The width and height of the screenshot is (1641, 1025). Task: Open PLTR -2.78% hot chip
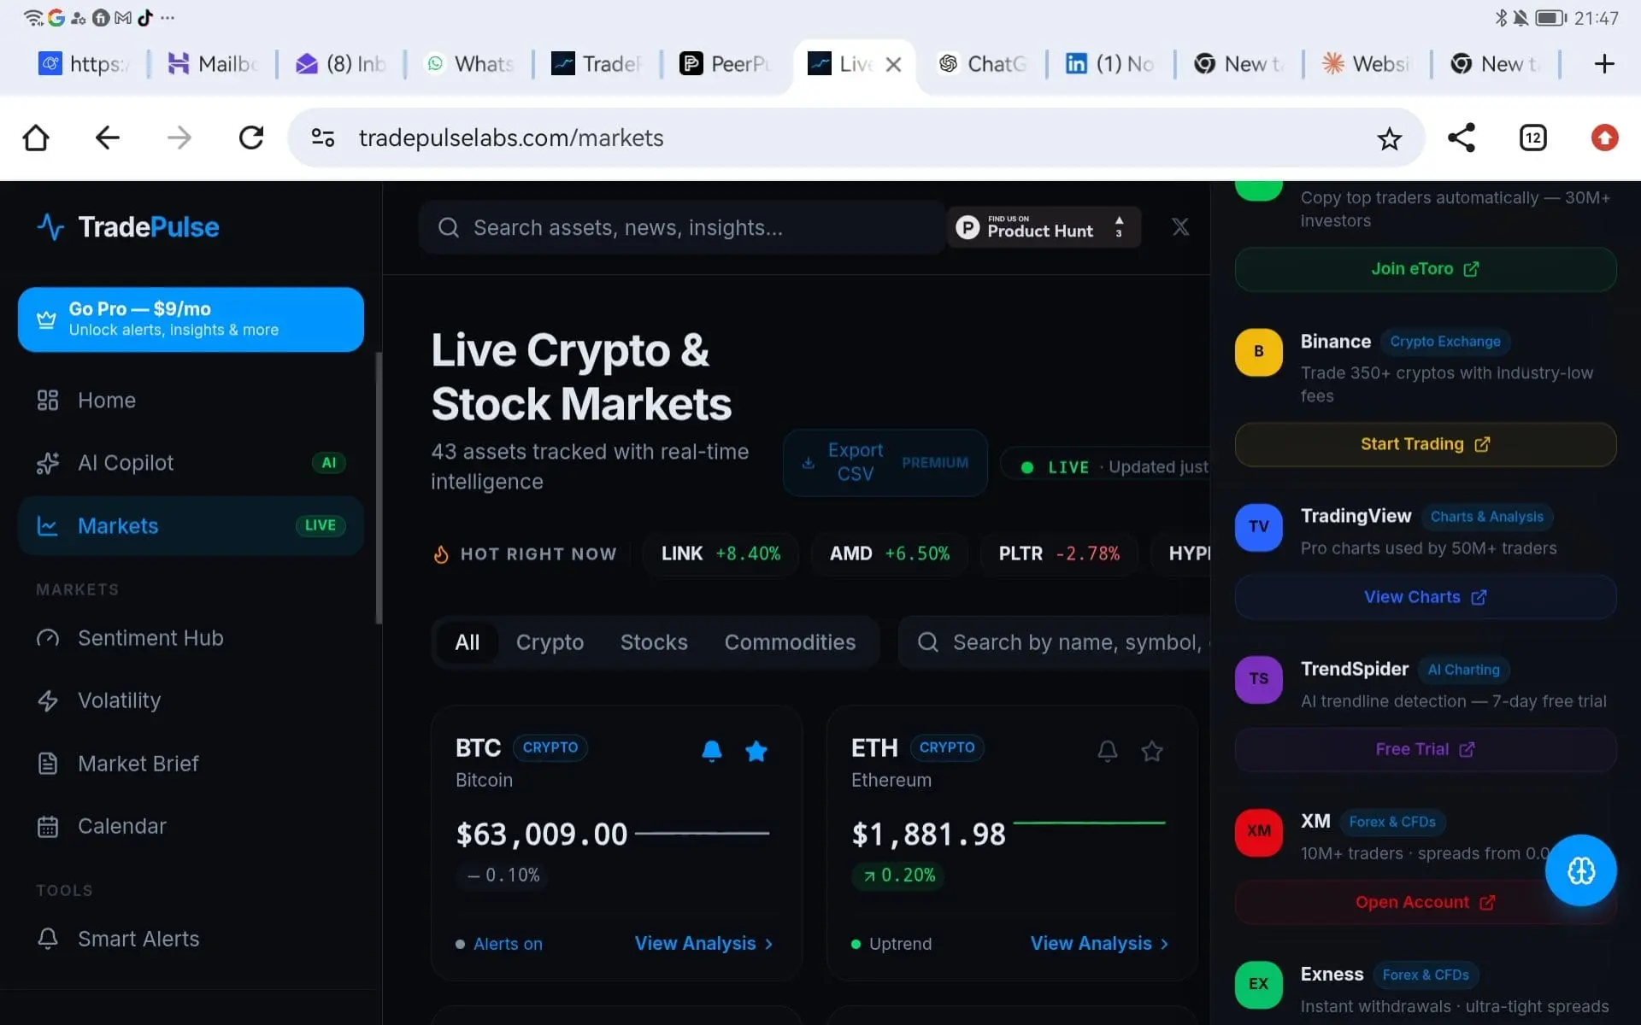click(x=1059, y=553)
